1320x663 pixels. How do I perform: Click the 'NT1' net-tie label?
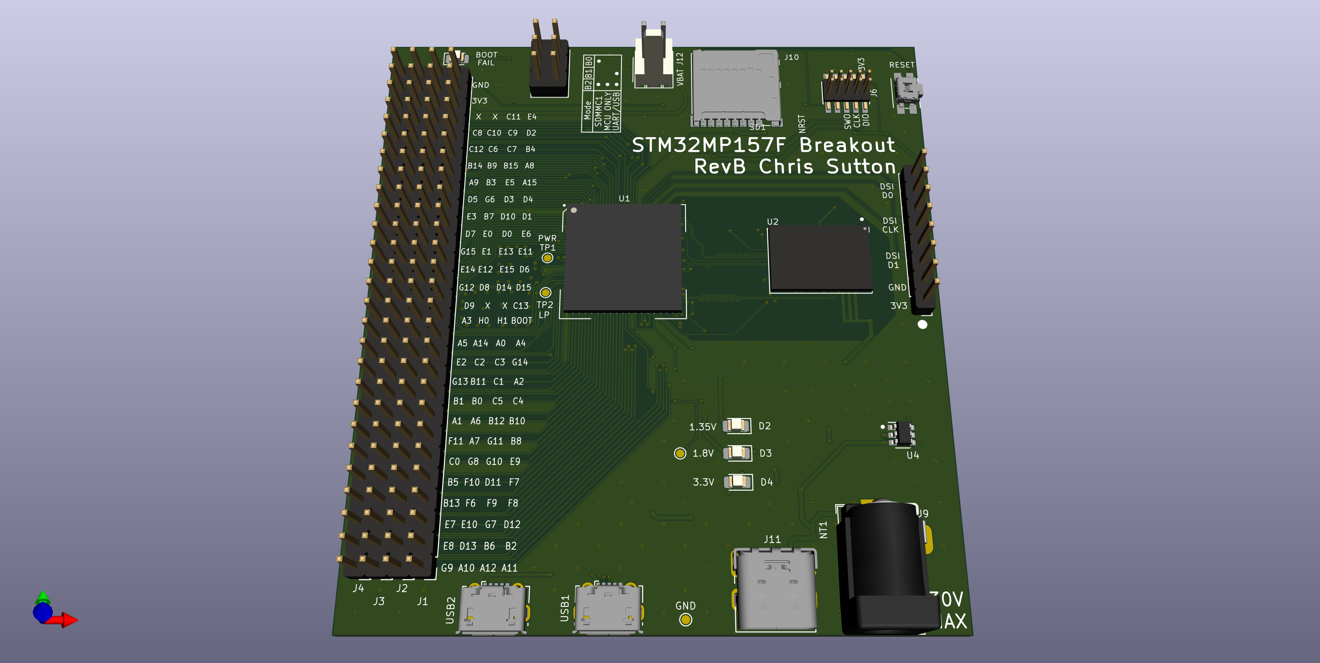point(824,530)
